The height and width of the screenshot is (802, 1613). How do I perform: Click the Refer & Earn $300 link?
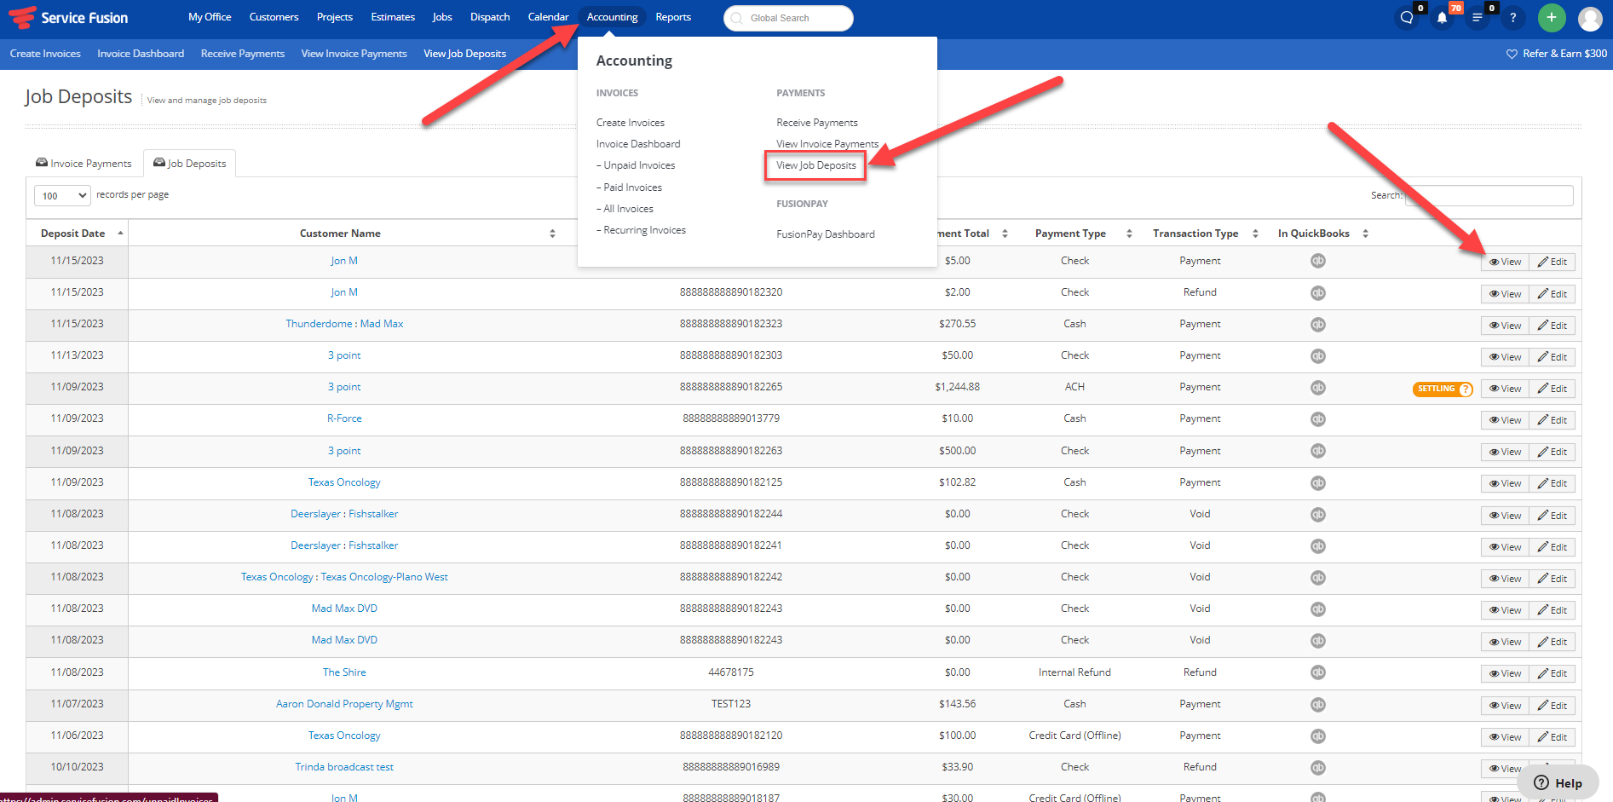pos(1557,54)
